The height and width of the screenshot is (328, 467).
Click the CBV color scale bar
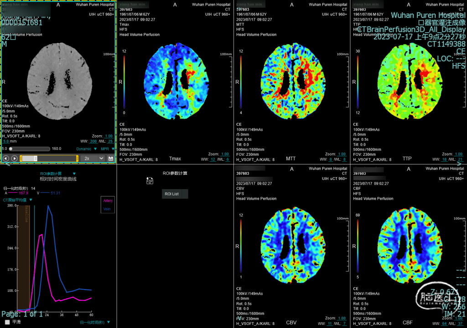pos(241,246)
